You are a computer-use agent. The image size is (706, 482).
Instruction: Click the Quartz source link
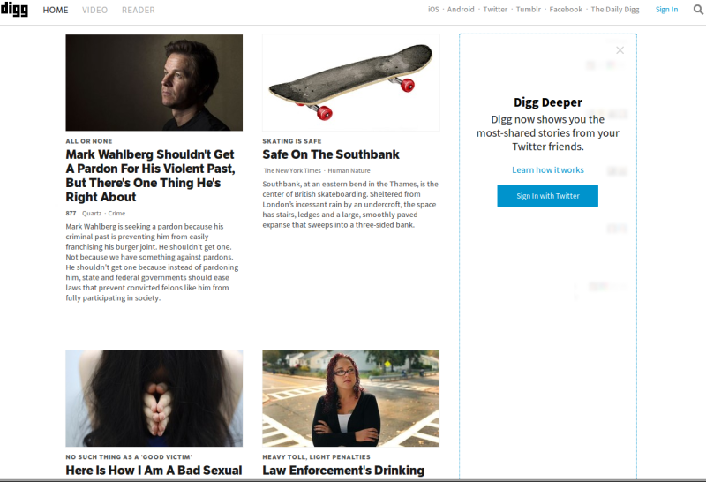pyautogui.click(x=92, y=213)
